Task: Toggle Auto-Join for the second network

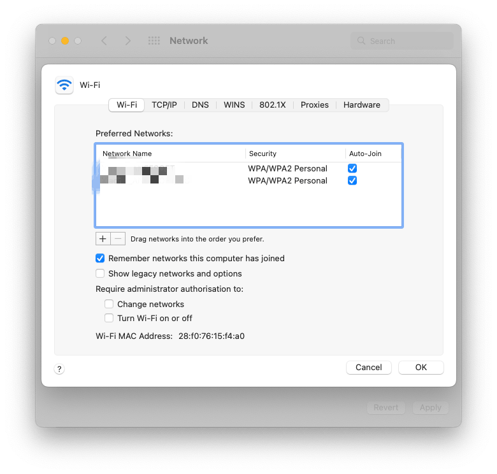Action: pyautogui.click(x=352, y=180)
